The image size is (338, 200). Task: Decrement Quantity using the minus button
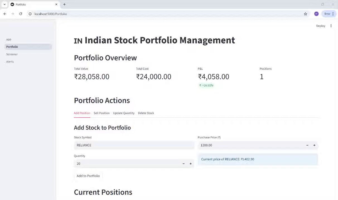(184, 164)
